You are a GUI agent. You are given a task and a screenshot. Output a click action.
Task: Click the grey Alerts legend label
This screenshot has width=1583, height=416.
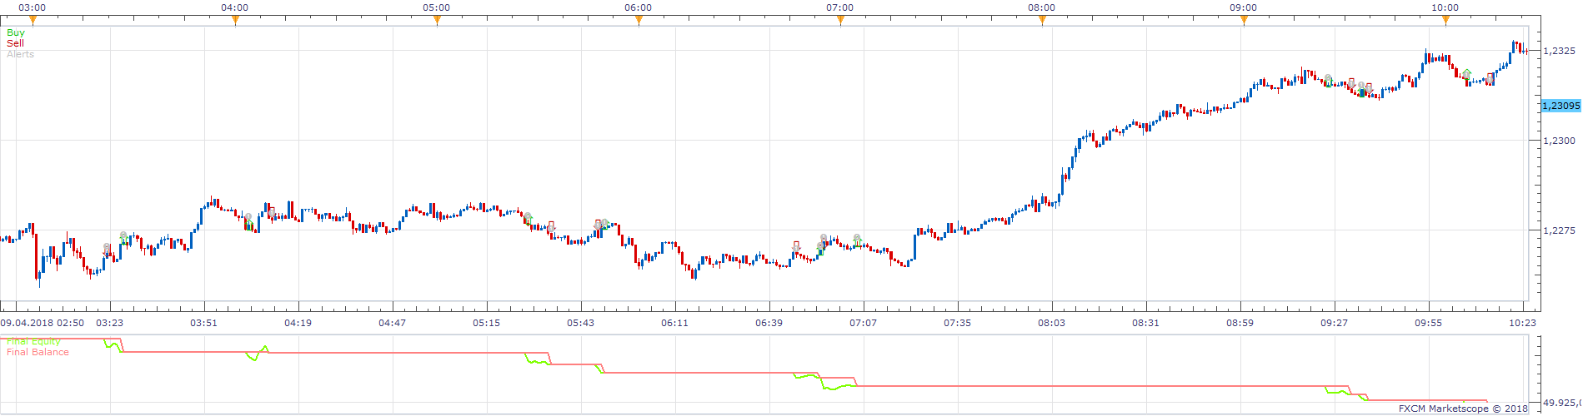(21, 54)
